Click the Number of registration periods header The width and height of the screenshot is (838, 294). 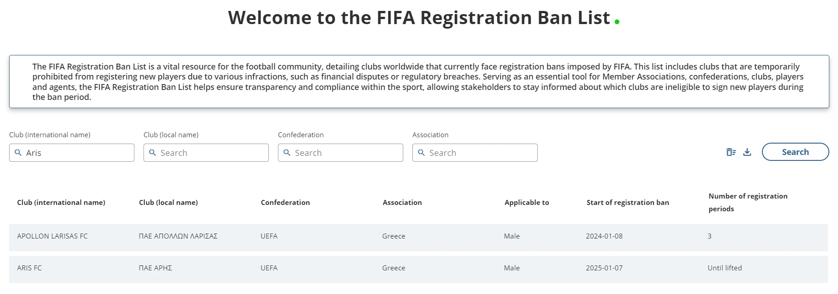point(748,202)
